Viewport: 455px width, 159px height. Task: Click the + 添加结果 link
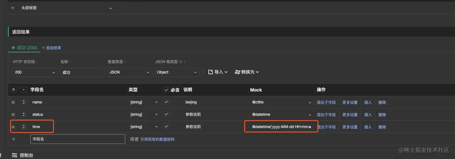pos(52,48)
